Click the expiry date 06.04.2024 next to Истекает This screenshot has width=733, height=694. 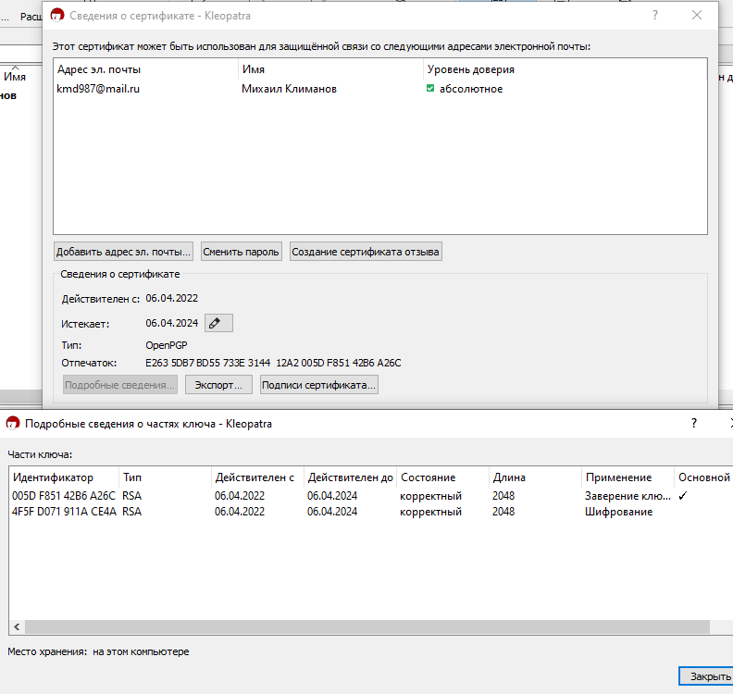[x=171, y=323]
